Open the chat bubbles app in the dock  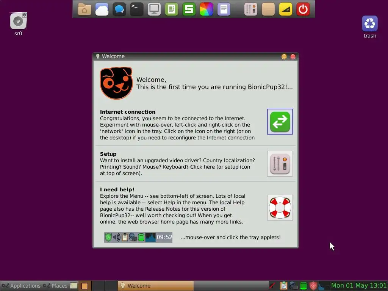point(119,9)
